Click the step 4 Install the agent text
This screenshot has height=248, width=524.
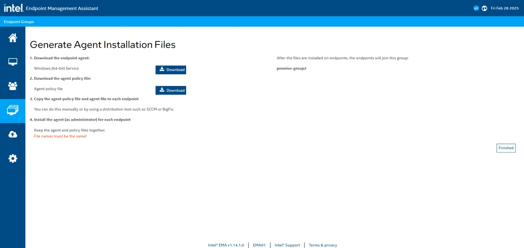pyautogui.click(x=80, y=119)
